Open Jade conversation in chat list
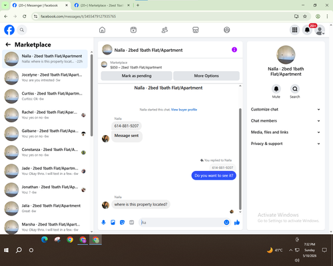333x266 pixels. [x=45, y=171]
